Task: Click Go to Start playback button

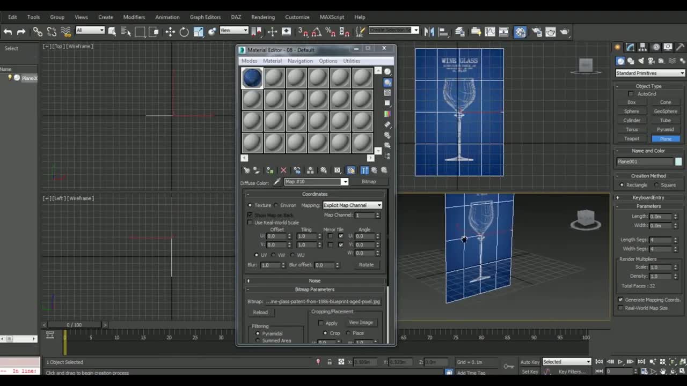Action: click(x=600, y=362)
